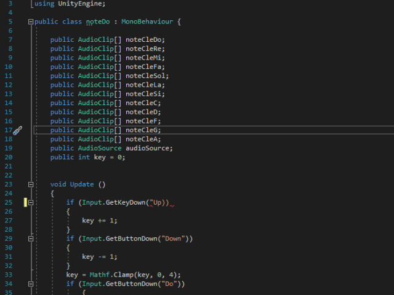The image size is (394, 295).
Task: Click the UnityEngine namespace in using statement
Action: pos(82,4)
